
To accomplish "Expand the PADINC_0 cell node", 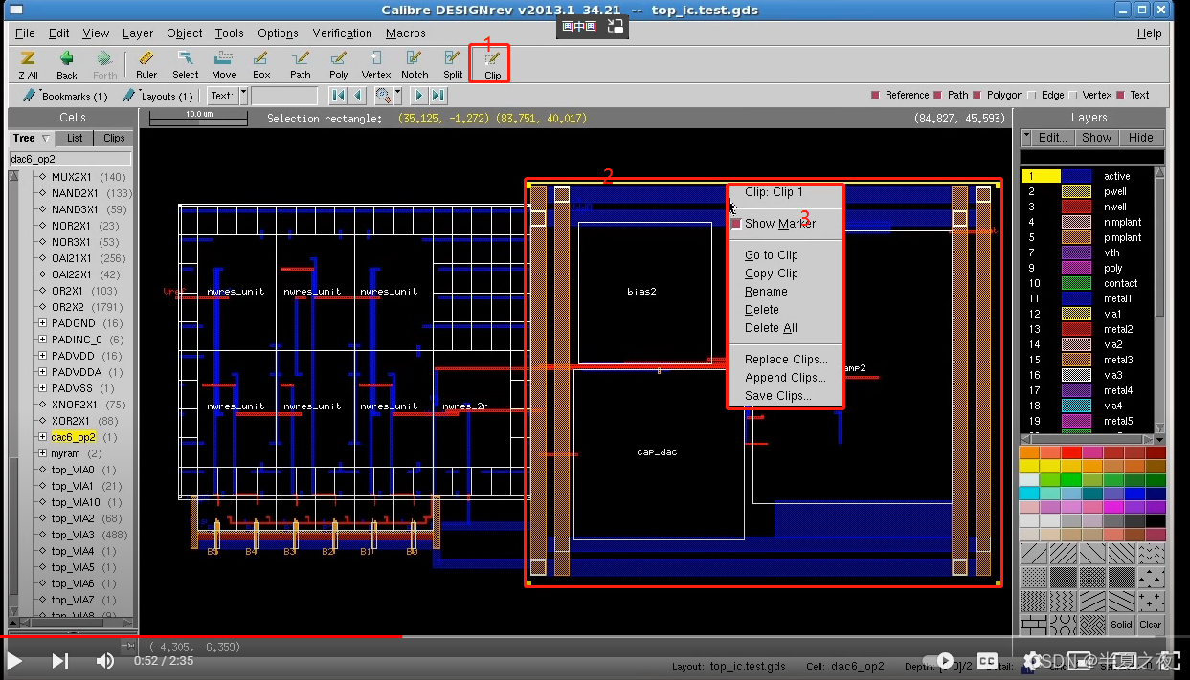I will point(42,340).
